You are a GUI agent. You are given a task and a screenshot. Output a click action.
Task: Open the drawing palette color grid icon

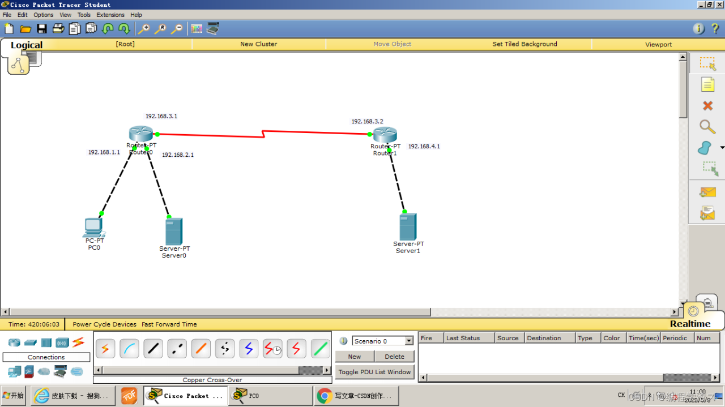coord(197,28)
